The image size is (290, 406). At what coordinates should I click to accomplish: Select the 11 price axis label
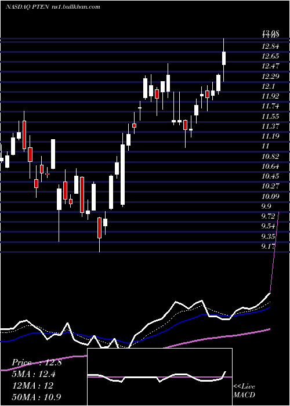[x=266, y=146]
